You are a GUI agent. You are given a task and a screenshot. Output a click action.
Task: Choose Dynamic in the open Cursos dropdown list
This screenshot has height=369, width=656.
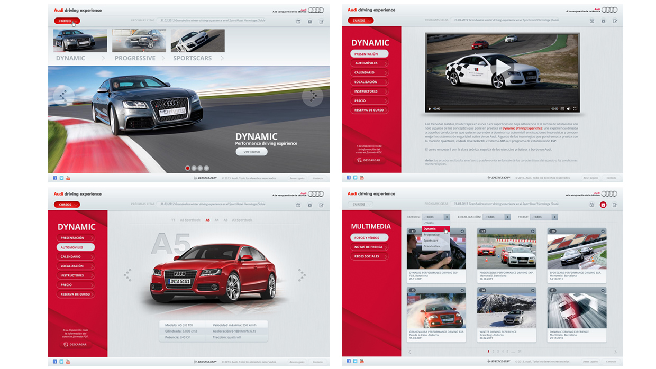(436, 229)
